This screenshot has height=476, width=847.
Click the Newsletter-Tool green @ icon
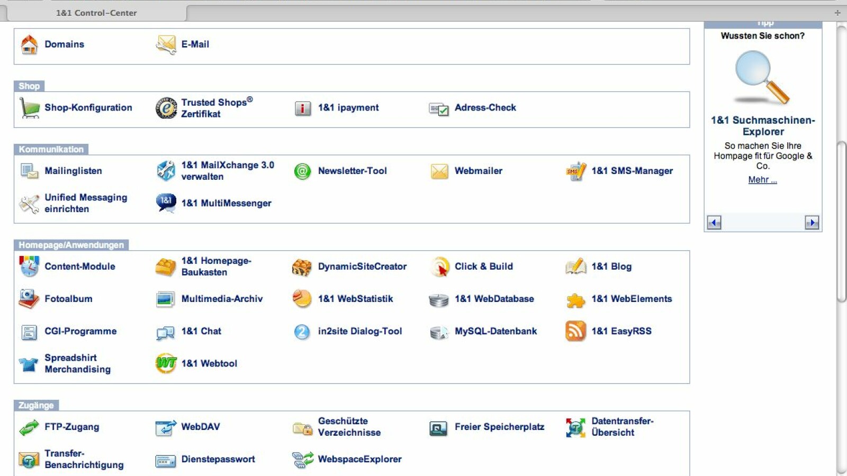coord(302,171)
